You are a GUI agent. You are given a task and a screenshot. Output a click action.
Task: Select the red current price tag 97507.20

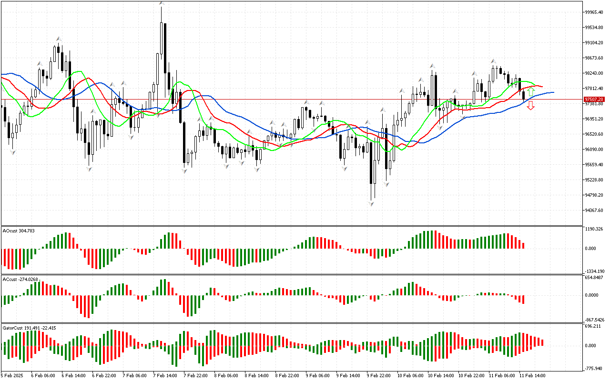[x=594, y=99]
